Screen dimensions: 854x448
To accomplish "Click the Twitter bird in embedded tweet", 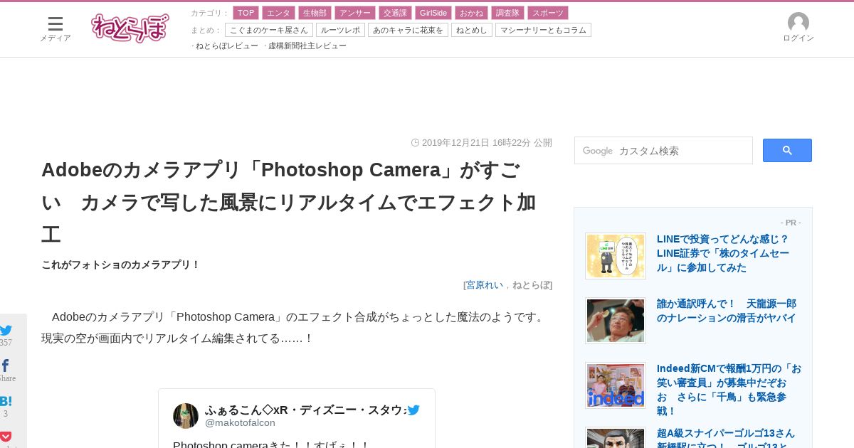I will (413, 410).
